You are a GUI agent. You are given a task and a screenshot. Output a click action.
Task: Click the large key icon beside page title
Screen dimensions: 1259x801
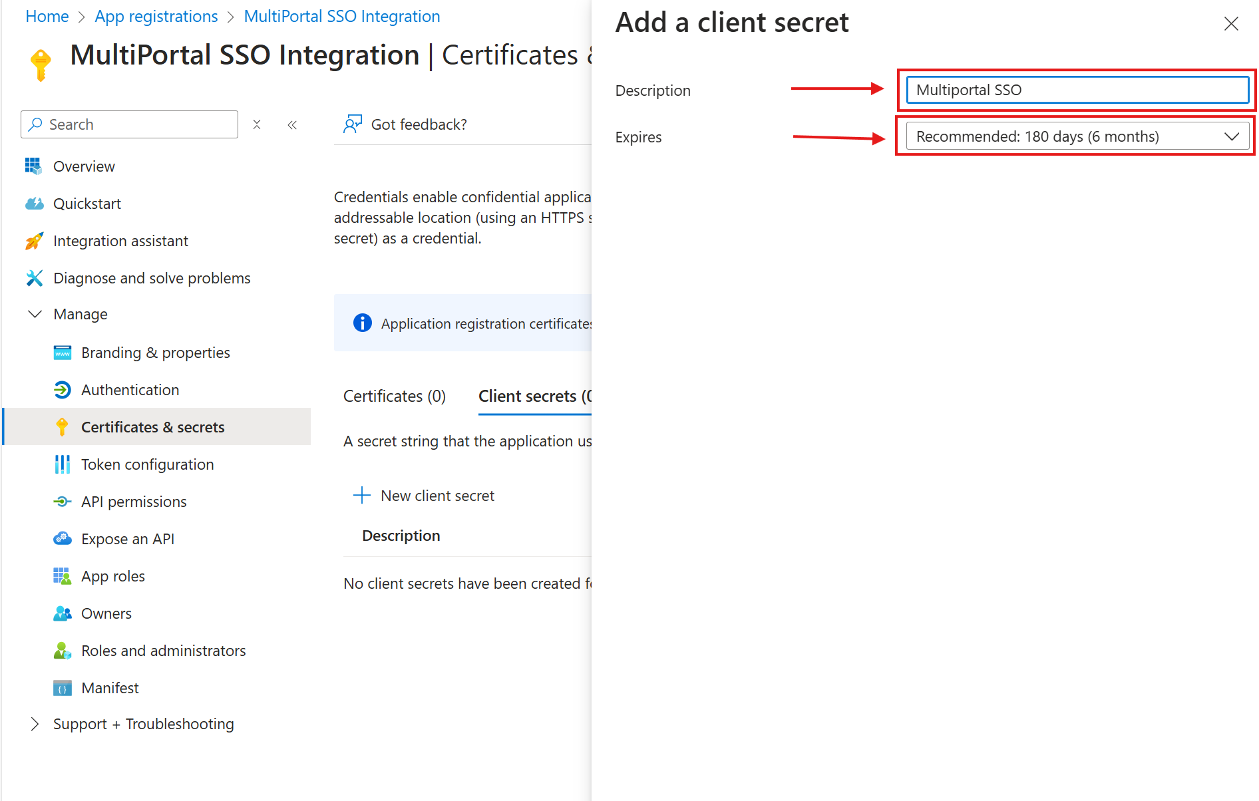pos(41,65)
